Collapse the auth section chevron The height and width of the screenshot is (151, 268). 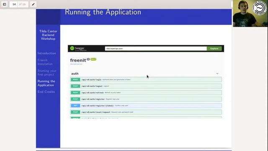[x=217, y=74]
